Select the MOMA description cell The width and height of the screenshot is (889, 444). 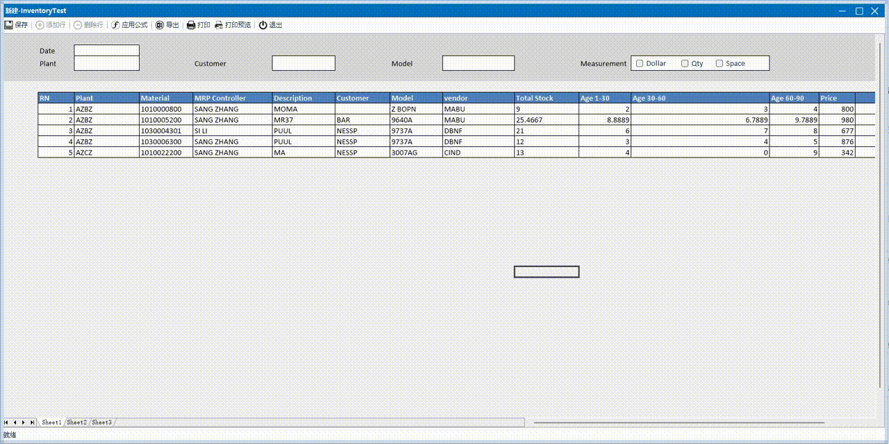304,109
